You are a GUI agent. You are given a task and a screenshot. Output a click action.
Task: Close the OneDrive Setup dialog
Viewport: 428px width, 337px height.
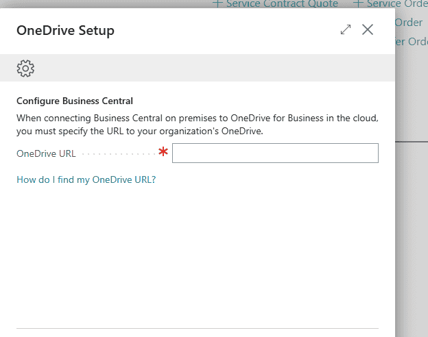click(368, 29)
